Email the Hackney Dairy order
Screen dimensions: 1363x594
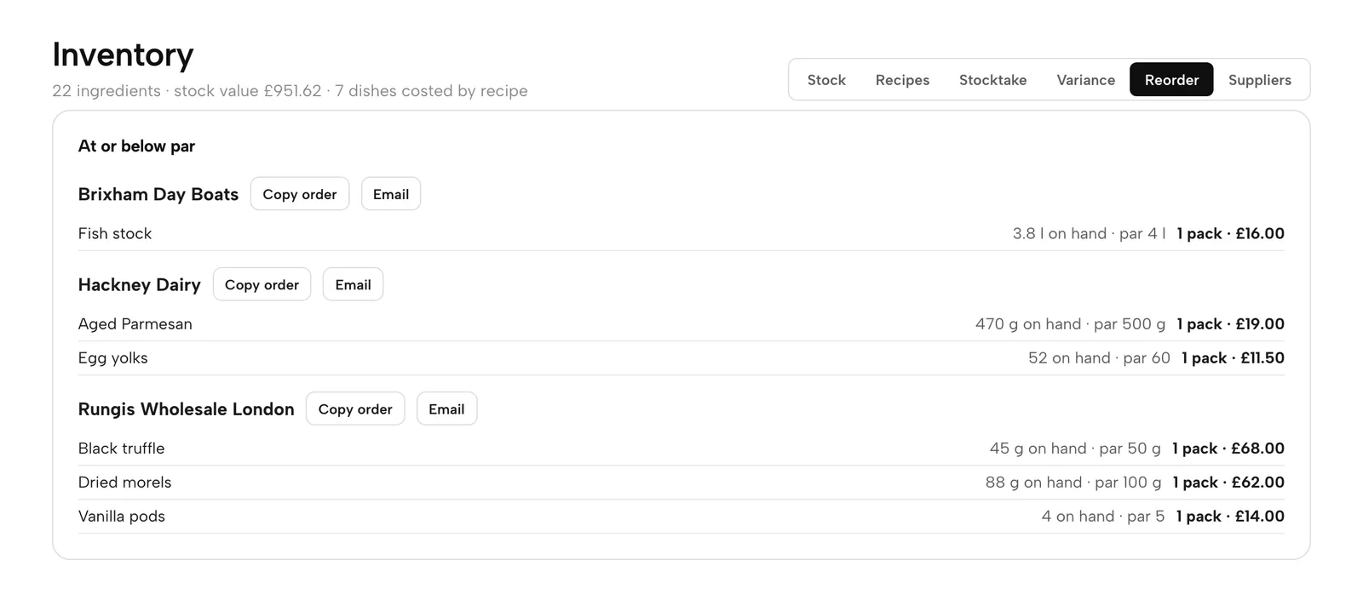coord(353,284)
